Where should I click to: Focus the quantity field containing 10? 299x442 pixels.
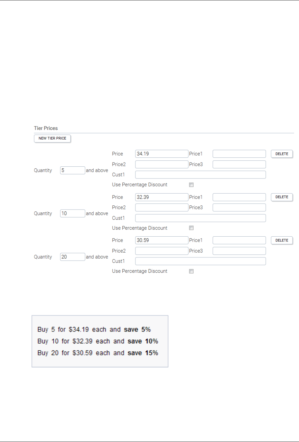tap(73, 213)
